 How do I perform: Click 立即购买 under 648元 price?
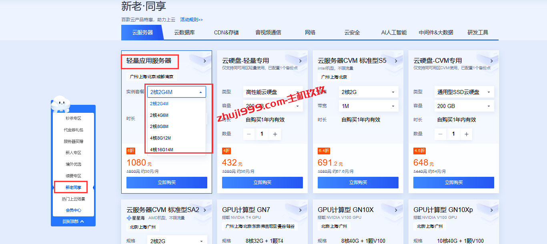click(454, 182)
